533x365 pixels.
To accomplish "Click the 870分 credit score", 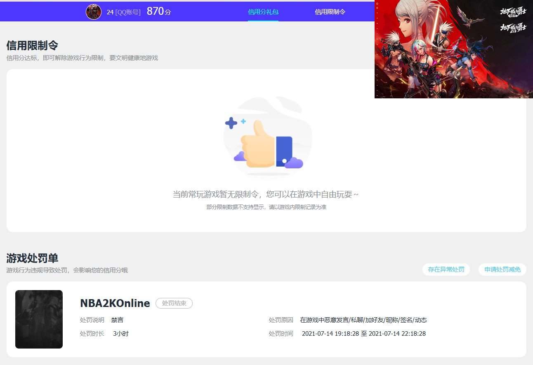I will point(159,12).
